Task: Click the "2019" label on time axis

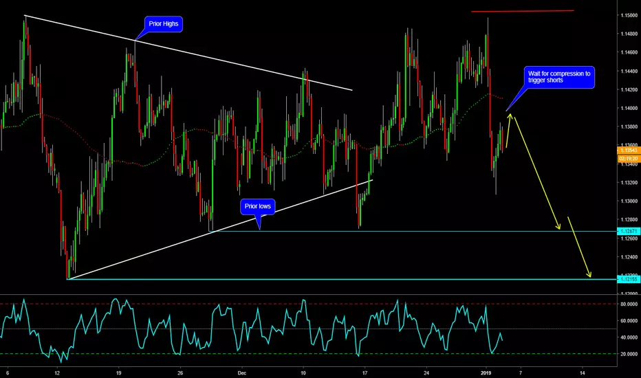Action: (486, 373)
